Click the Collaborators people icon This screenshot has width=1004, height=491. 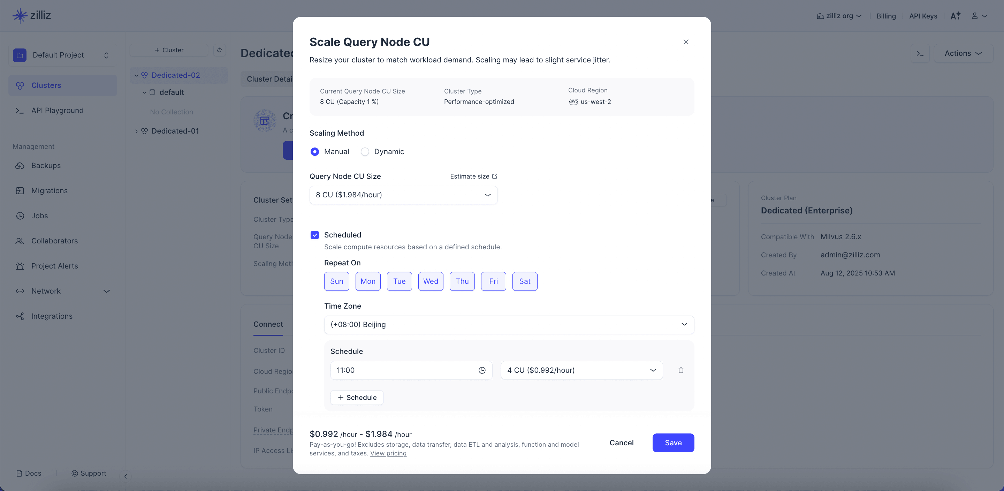pos(20,241)
